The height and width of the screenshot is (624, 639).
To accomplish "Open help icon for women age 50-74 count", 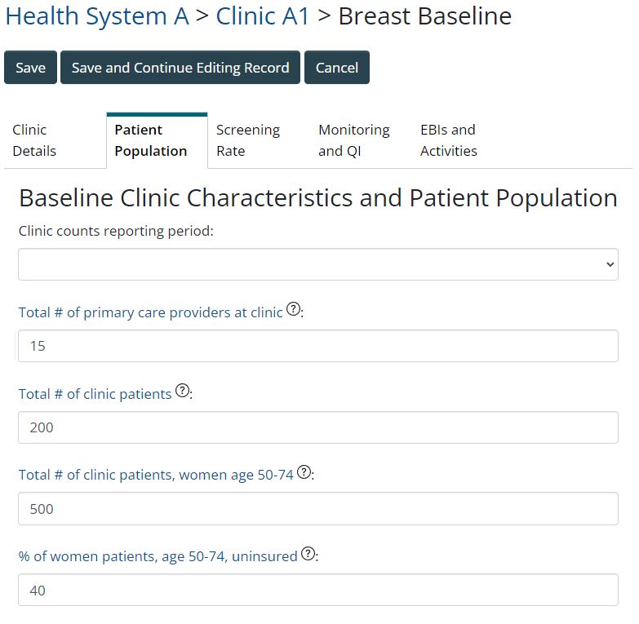I will coord(304,472).
